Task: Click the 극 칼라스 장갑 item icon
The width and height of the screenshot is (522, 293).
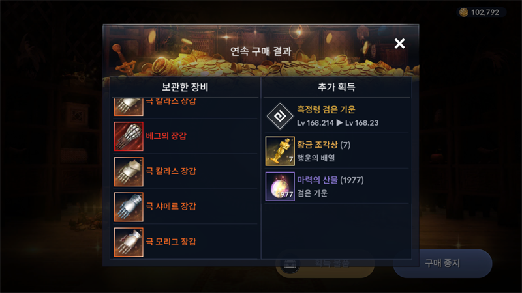Action: [129, 171]
